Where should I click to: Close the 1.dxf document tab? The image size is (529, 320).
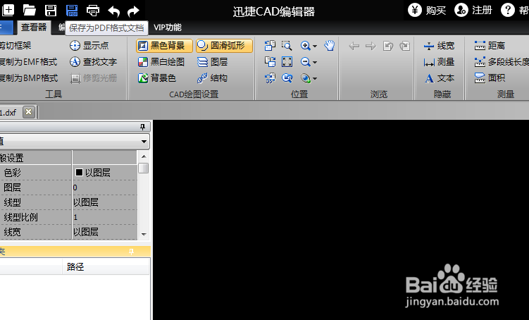[29, 112]
